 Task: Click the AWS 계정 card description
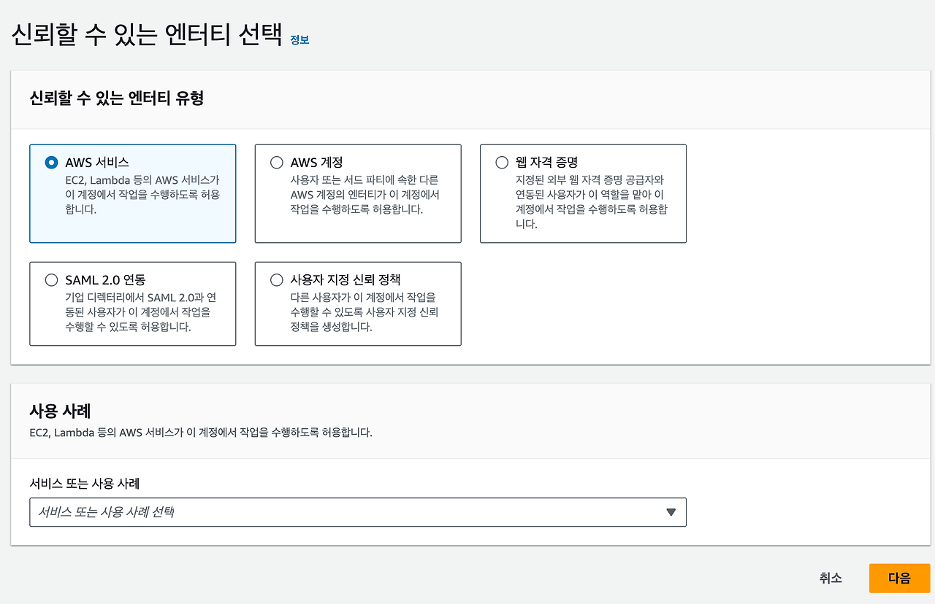click(365, 195)
